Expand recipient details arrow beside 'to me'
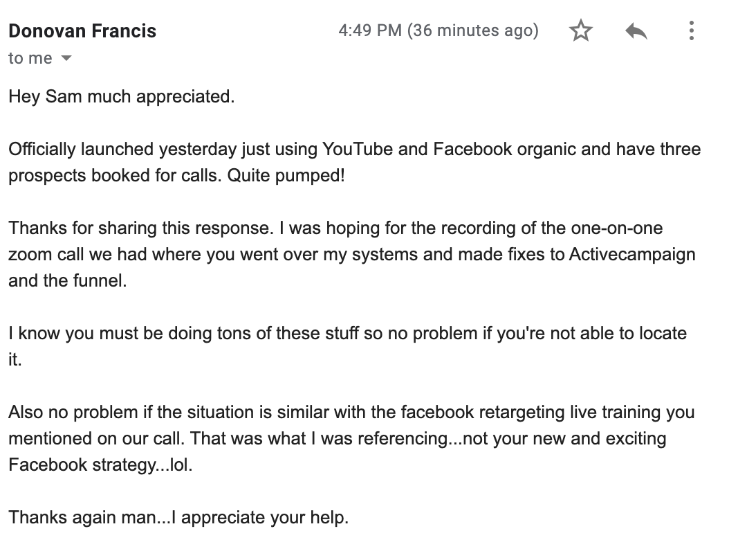 click(x=66, y=58)
